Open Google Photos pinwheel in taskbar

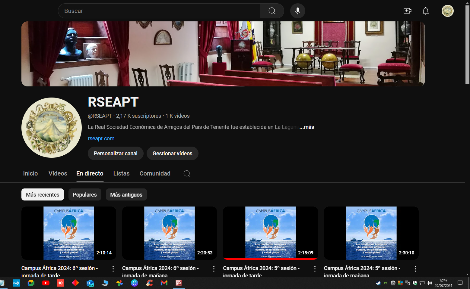pyautogui.click(x=120, y=283)
